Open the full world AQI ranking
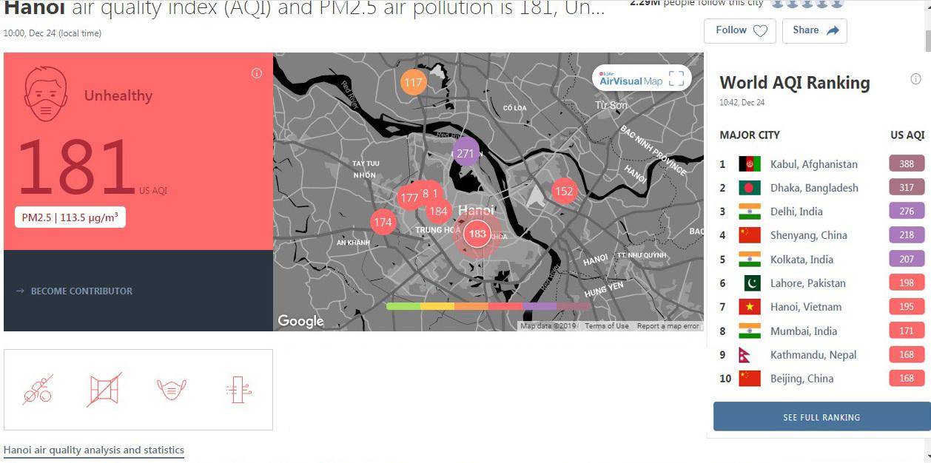931x463 pixels. point(821,417)
